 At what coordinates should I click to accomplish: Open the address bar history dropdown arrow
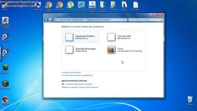coord(122,20)
